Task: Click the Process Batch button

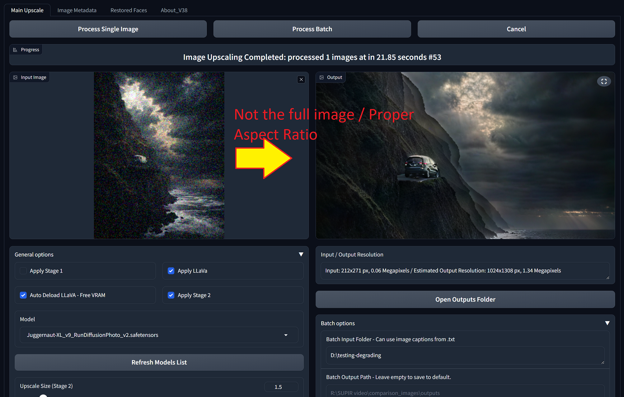Action: click(312, 29)
